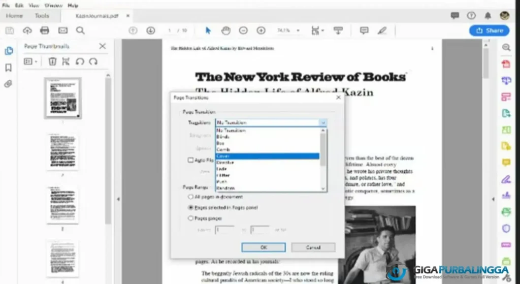Open the Bookmarks sidebar icon

(x=9, y=68)
